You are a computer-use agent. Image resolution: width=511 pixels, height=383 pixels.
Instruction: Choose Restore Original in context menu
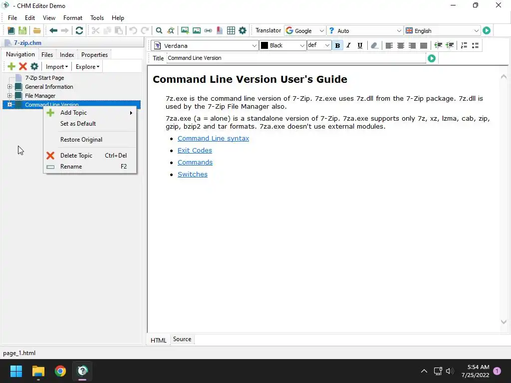click(90, 140)
